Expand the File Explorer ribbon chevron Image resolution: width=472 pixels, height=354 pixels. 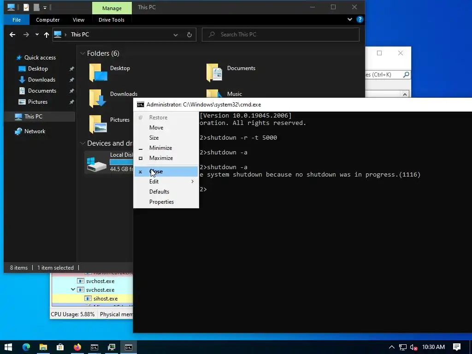349,19
